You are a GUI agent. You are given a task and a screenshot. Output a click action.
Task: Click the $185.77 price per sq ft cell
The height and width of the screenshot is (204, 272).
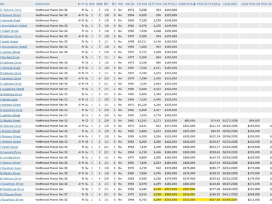215,168
